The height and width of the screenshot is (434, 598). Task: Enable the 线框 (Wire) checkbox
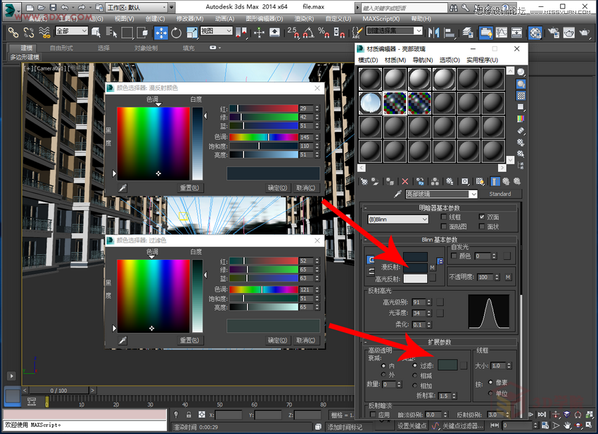(443, 217)
